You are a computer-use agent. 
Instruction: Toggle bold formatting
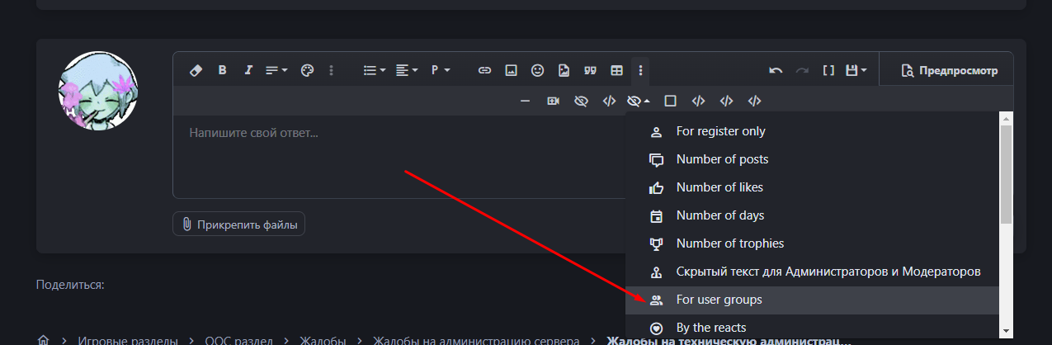point(222,70)
